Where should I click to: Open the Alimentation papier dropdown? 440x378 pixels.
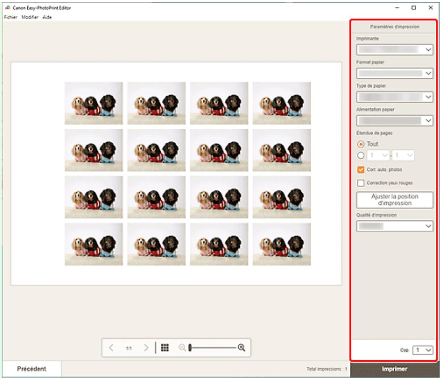tap(395, 120)
